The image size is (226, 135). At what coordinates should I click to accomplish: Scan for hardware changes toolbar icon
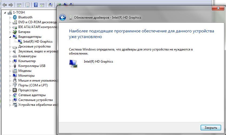pos(51,5)
